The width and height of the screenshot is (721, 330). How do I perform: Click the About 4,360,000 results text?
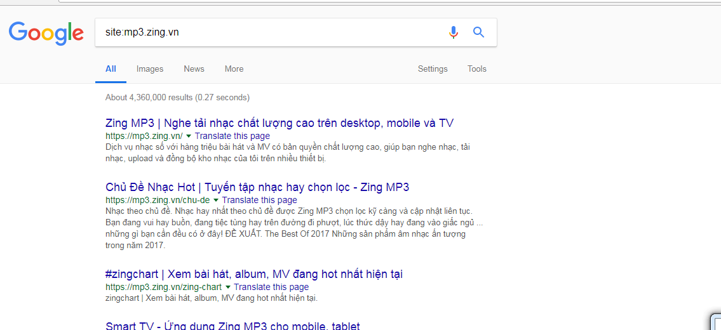[177, 98]
